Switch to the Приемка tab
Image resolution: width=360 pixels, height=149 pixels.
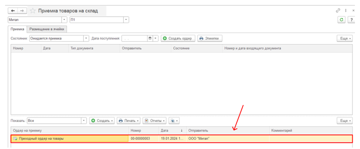(17, 30)
